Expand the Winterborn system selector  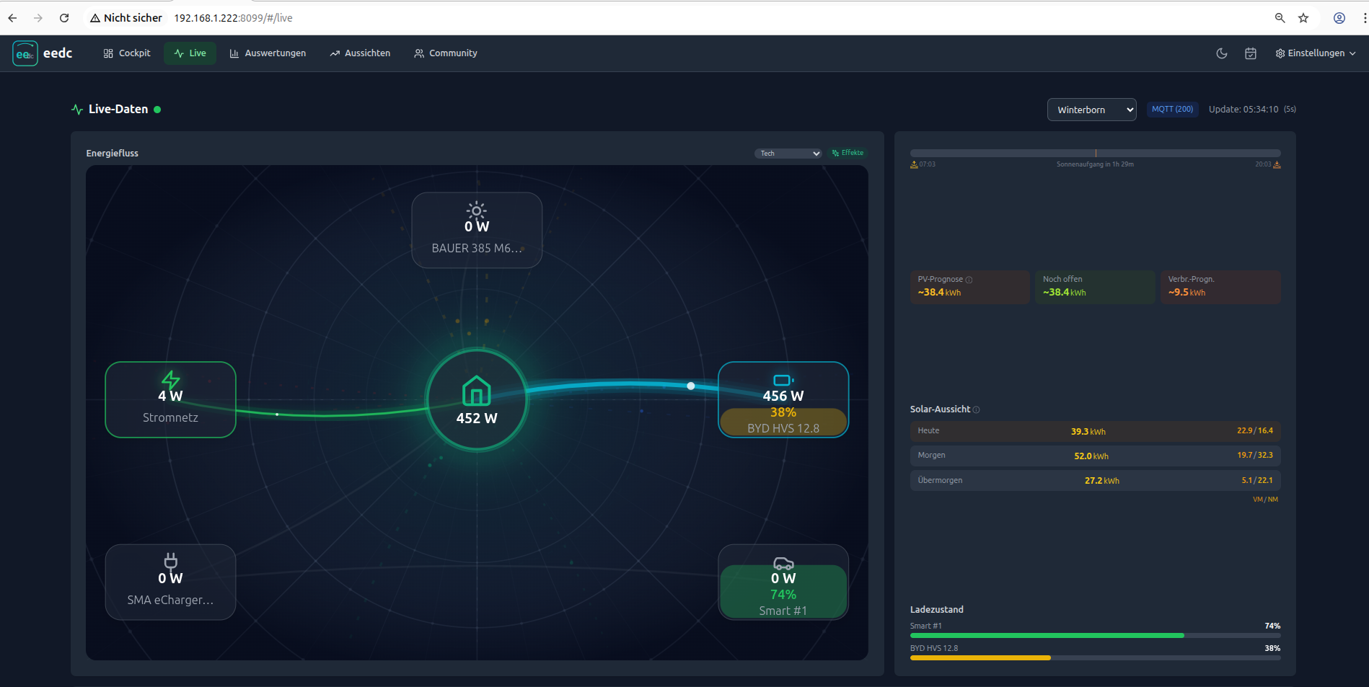[1091, 110]
